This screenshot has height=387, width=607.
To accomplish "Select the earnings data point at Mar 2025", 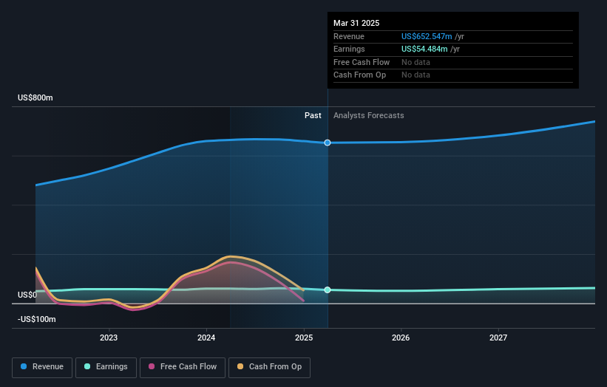I will coord(328,290).
